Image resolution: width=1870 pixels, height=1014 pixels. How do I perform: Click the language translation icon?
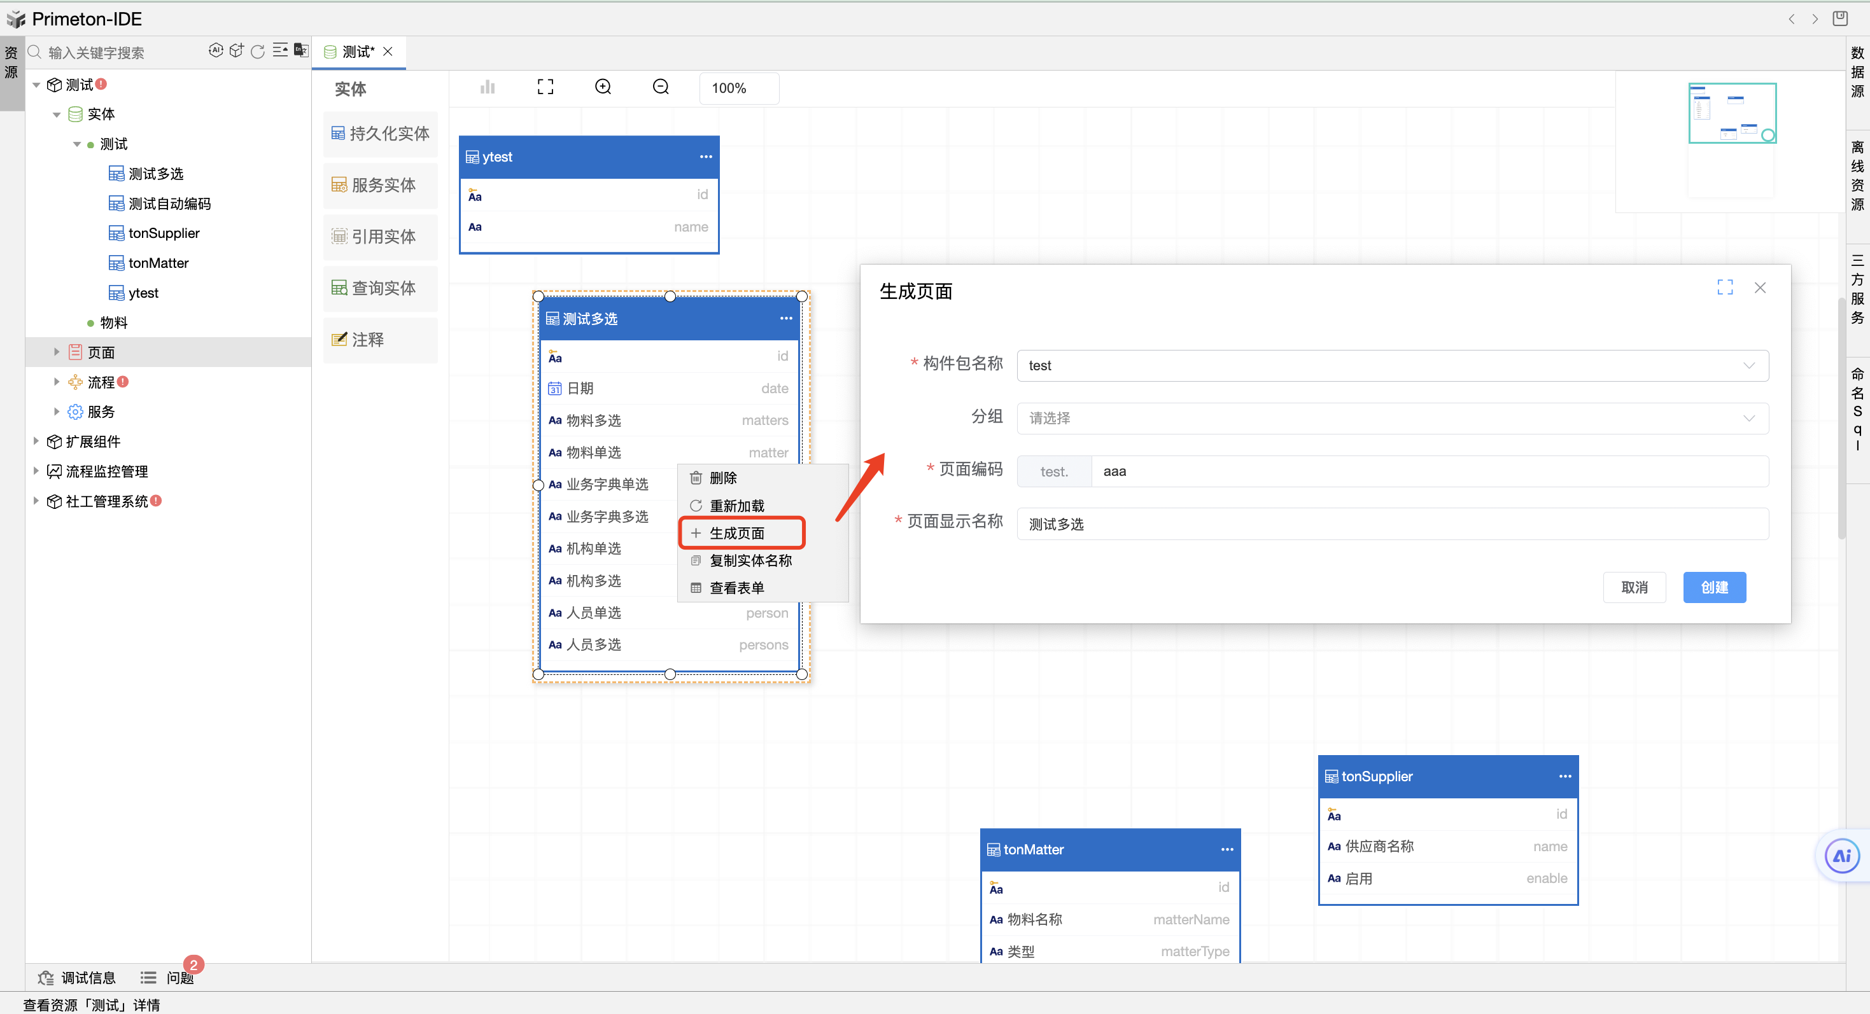[x=300, y=51]
